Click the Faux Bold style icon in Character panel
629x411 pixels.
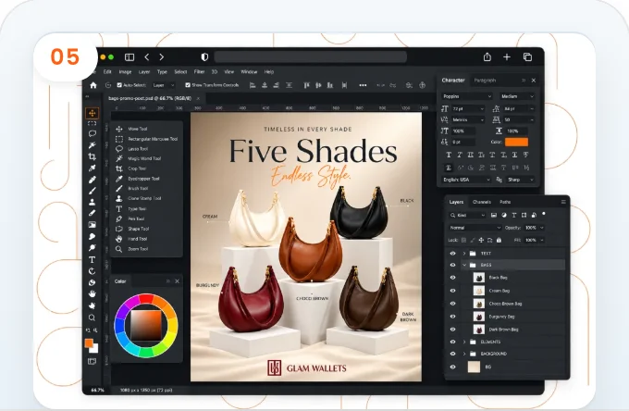click(449, 155)
